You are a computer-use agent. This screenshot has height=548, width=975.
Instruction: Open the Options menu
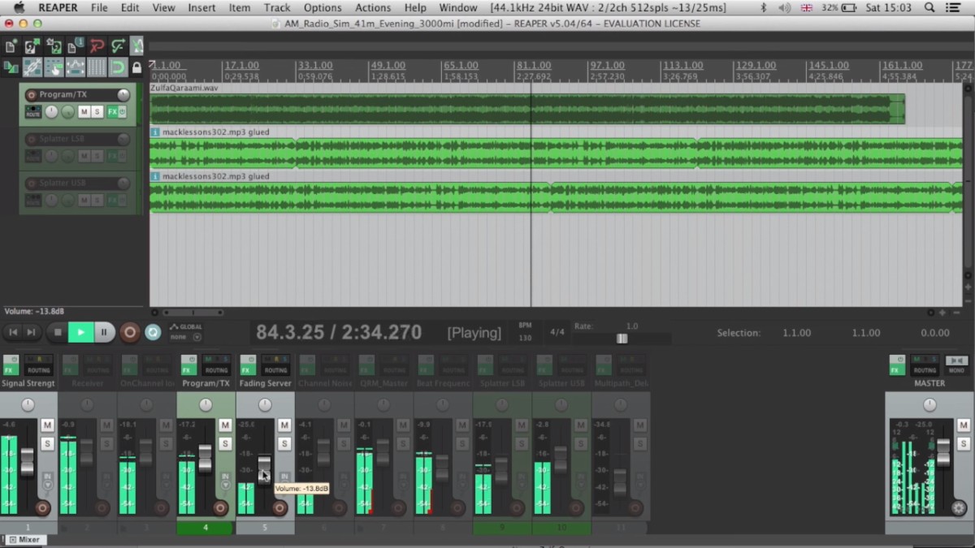pos(323,7)
